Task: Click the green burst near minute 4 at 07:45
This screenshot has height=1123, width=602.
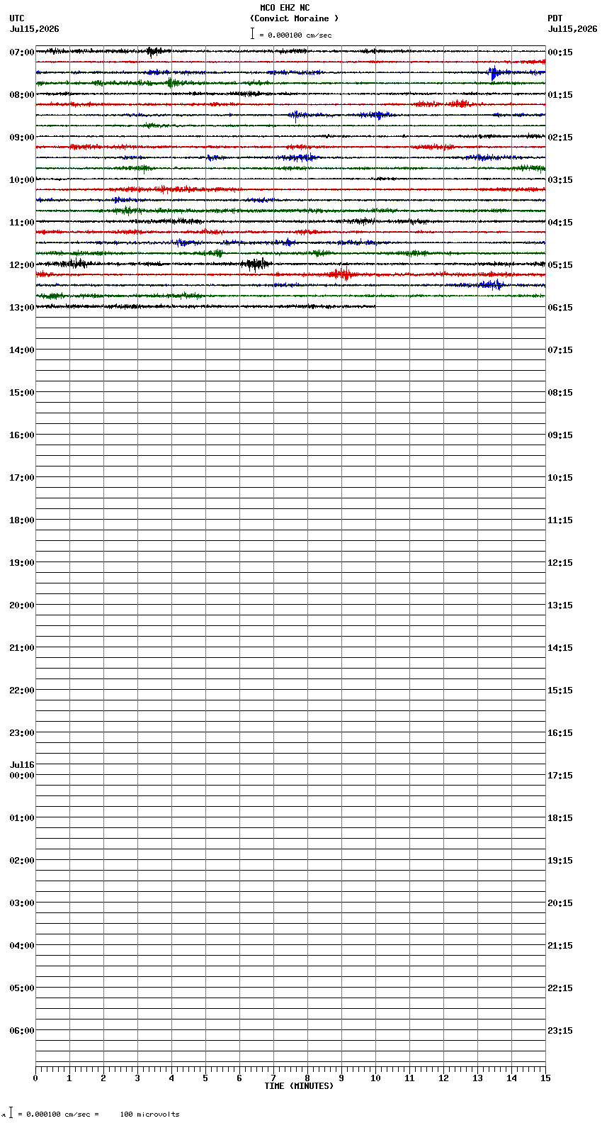Action: tap(171, 83)
